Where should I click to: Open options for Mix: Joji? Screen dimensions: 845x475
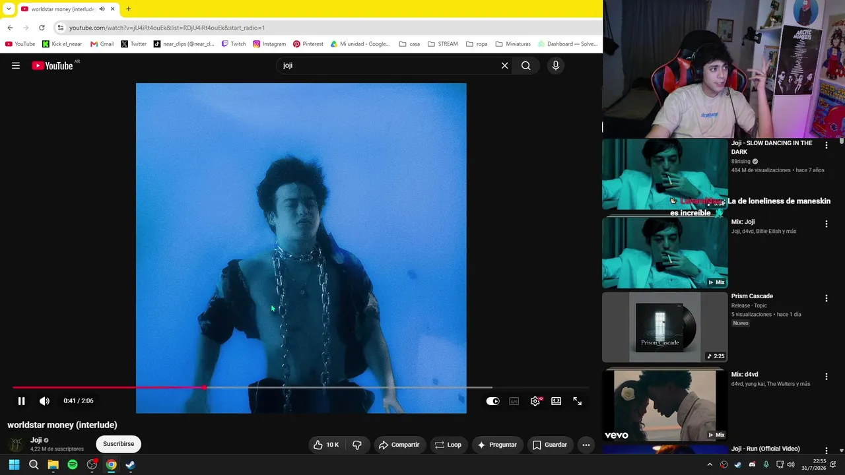pyautogui.click(x=826, y=224)
